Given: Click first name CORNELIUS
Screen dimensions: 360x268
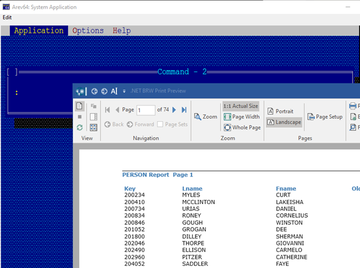Looking at the screenshot, I should 292,216.
